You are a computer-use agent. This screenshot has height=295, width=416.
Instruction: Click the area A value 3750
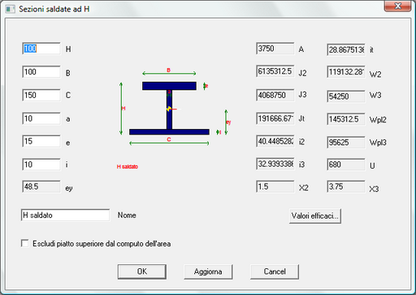coord(275,49)
